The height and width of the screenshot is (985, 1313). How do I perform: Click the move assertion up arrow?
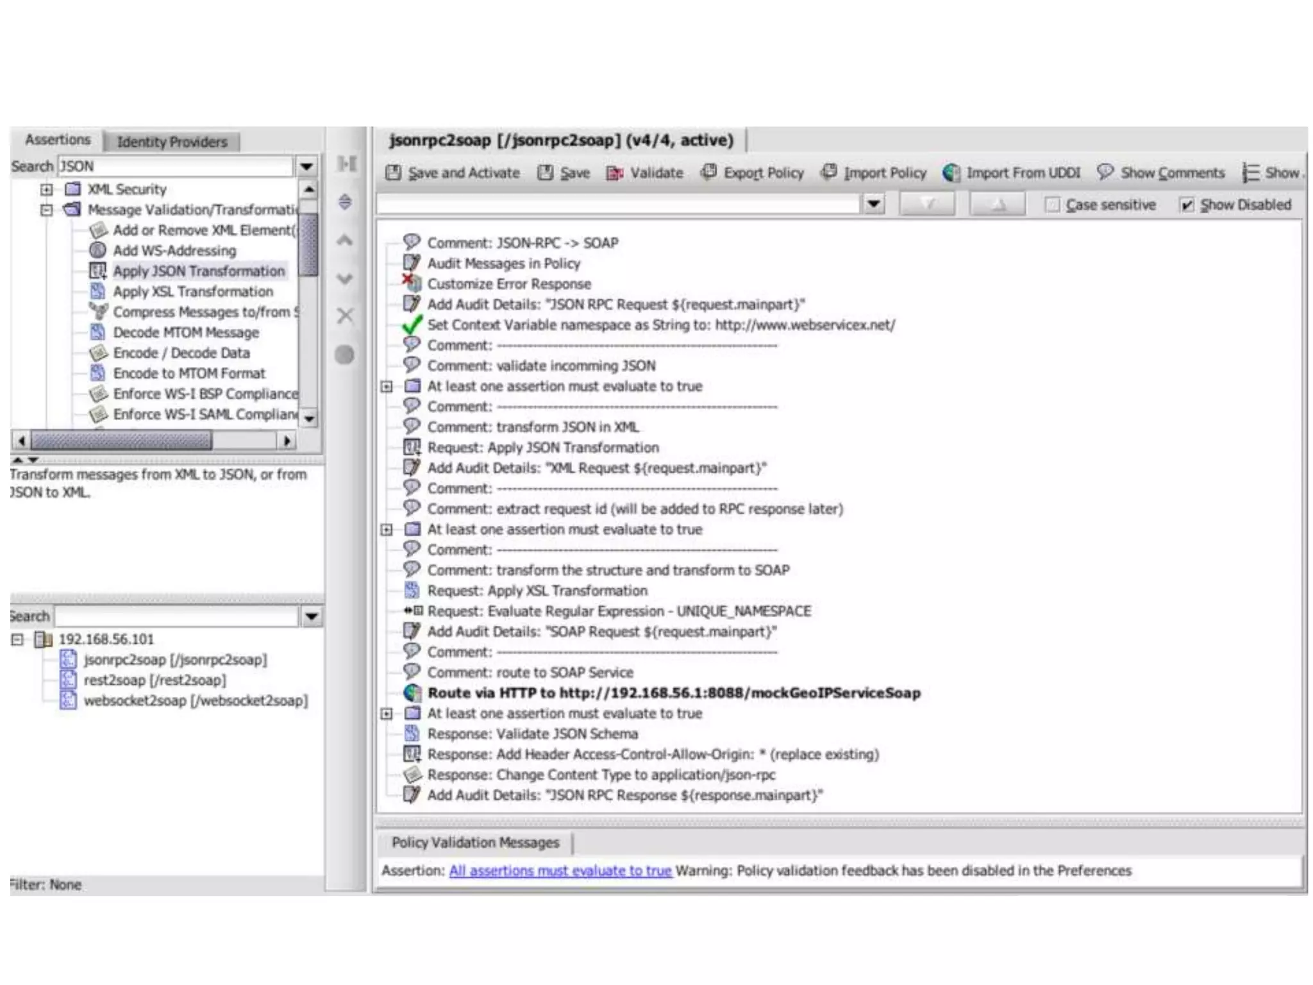pyautogui.click(x=345, y=240)
